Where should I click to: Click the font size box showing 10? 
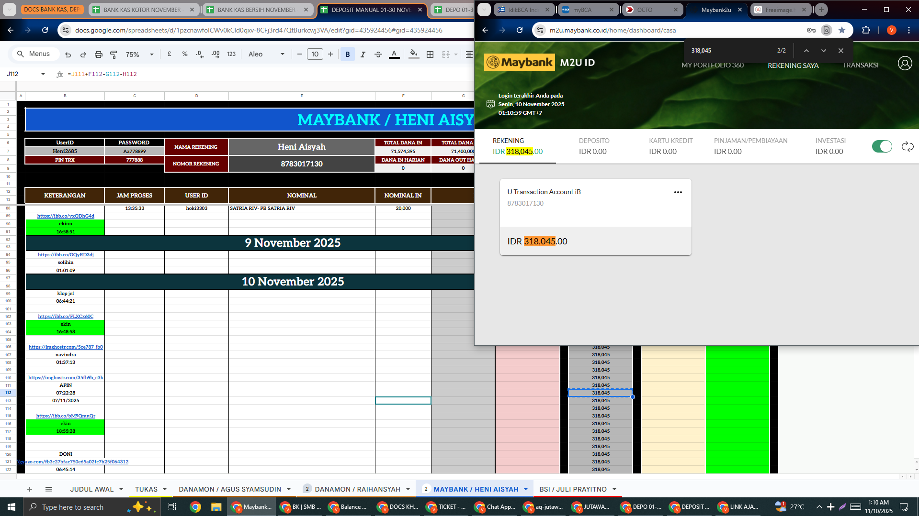[315, 55]
